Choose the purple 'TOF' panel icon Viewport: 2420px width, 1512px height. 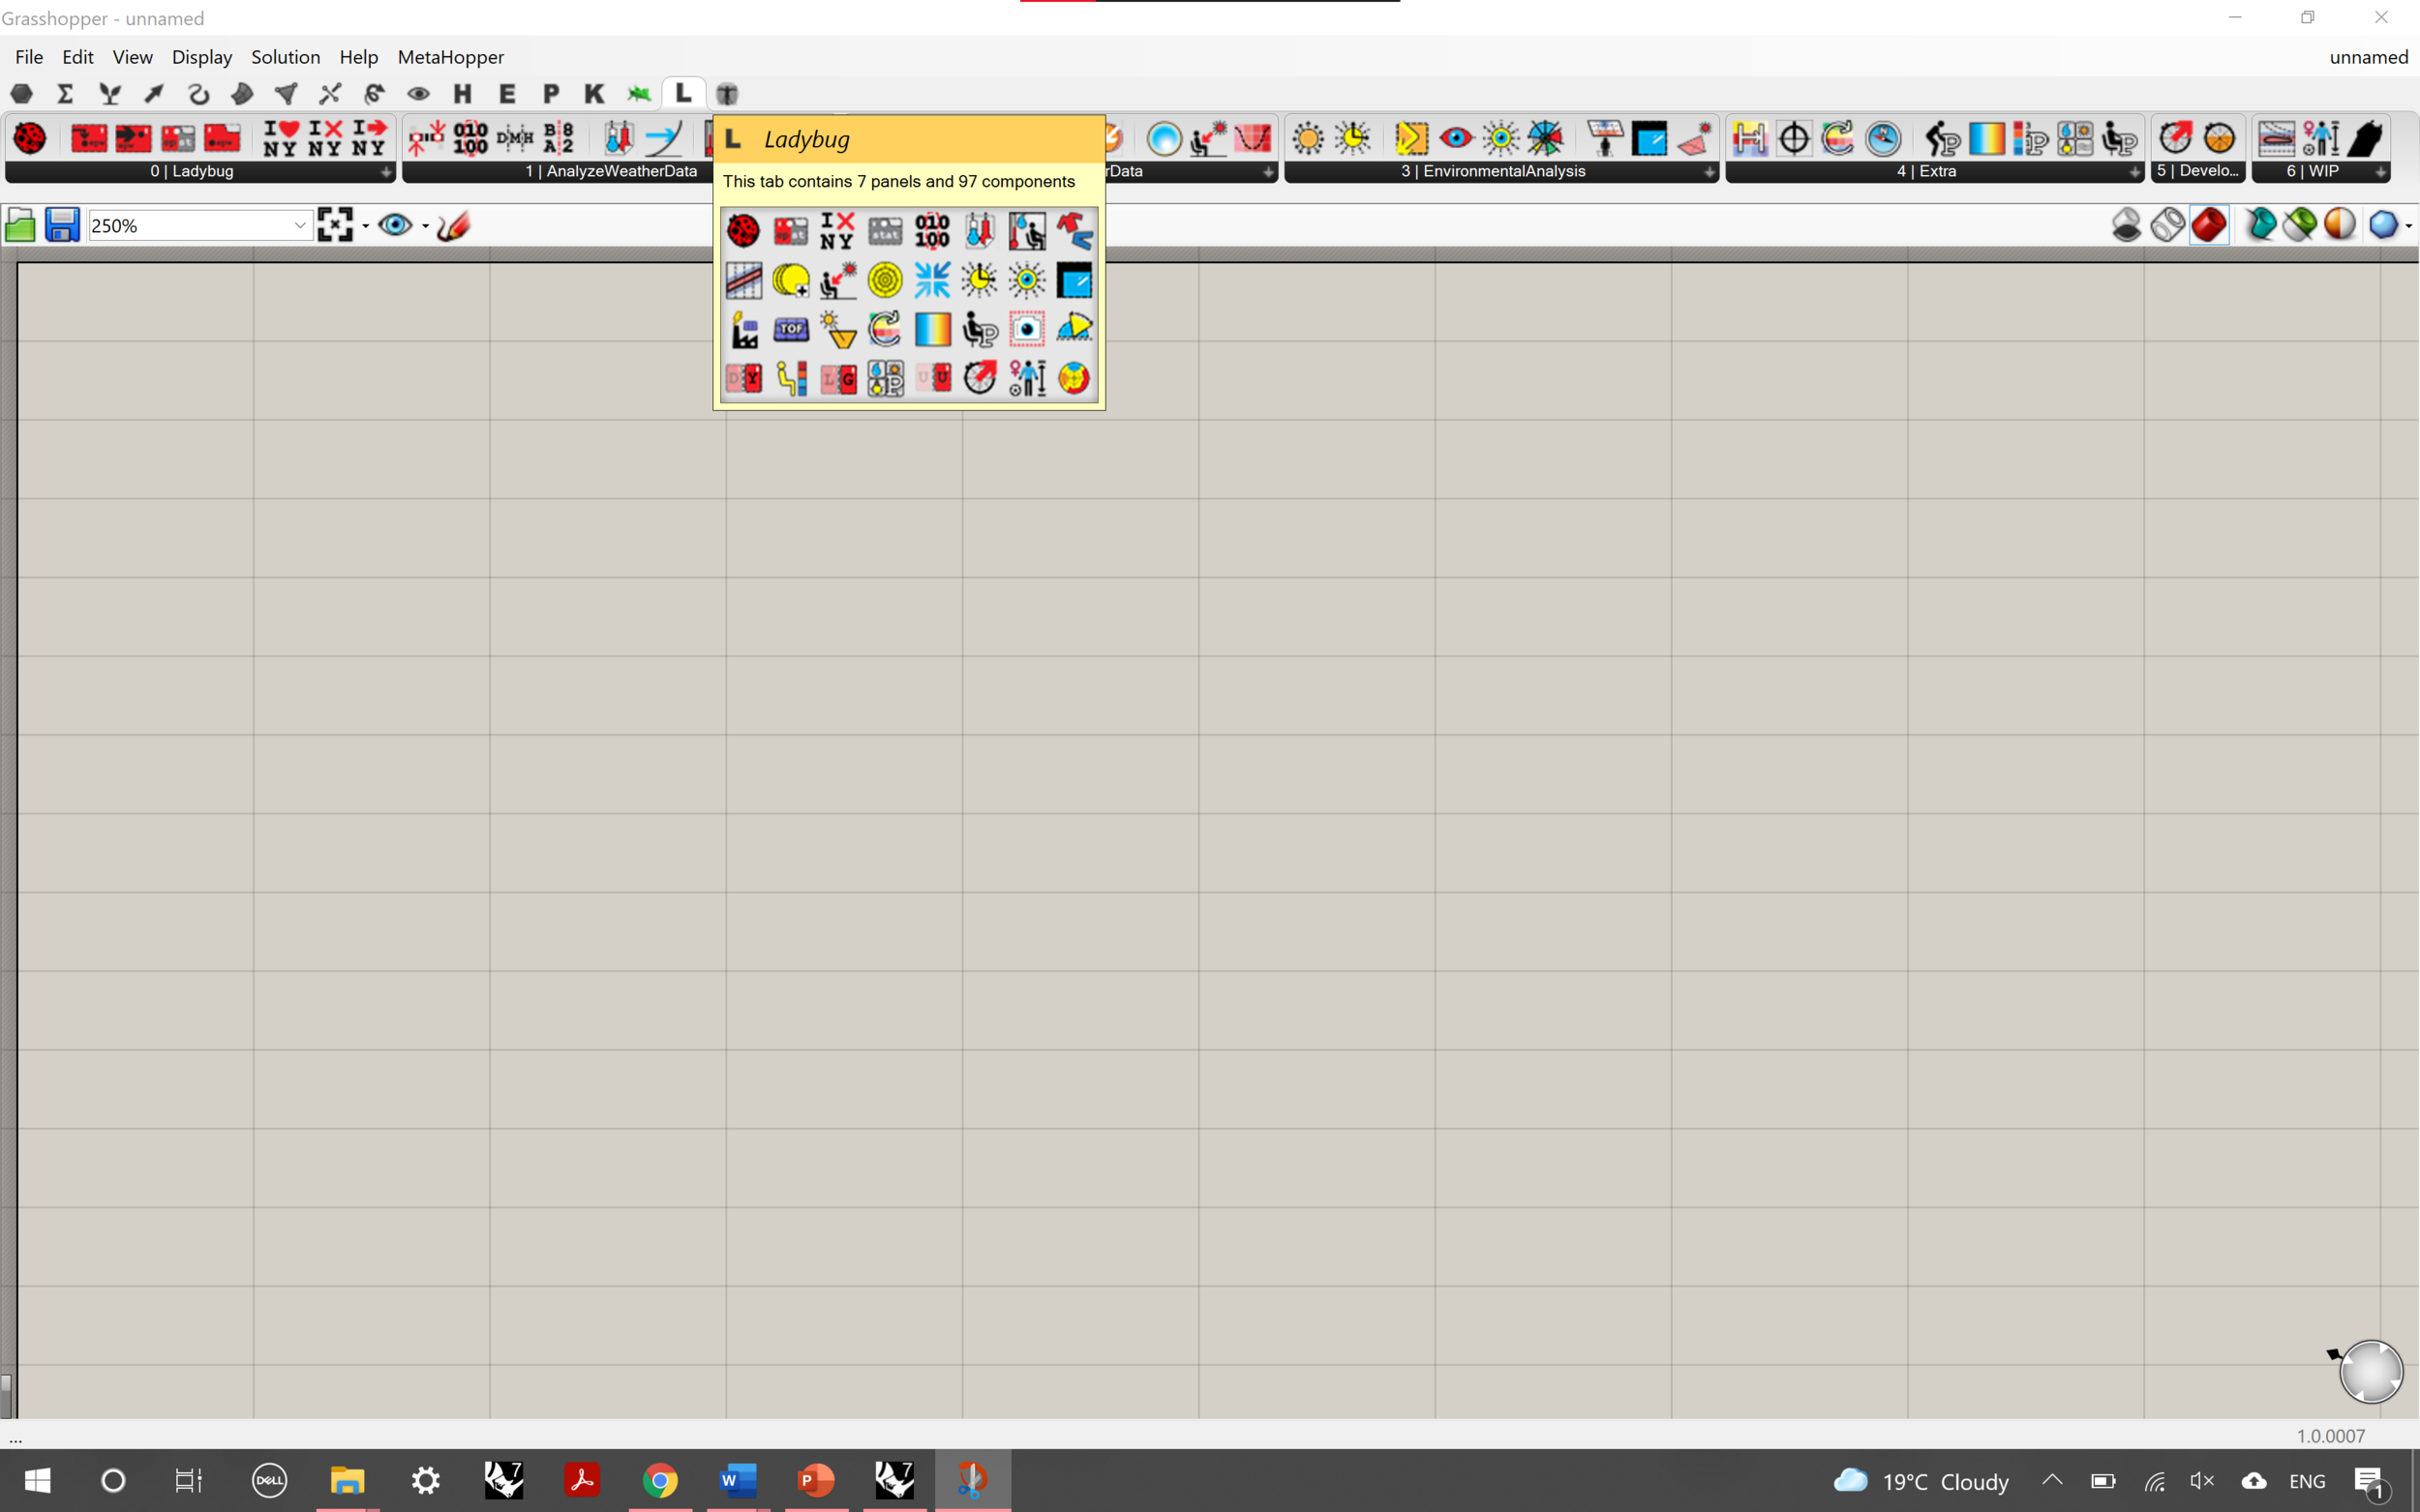791,329
